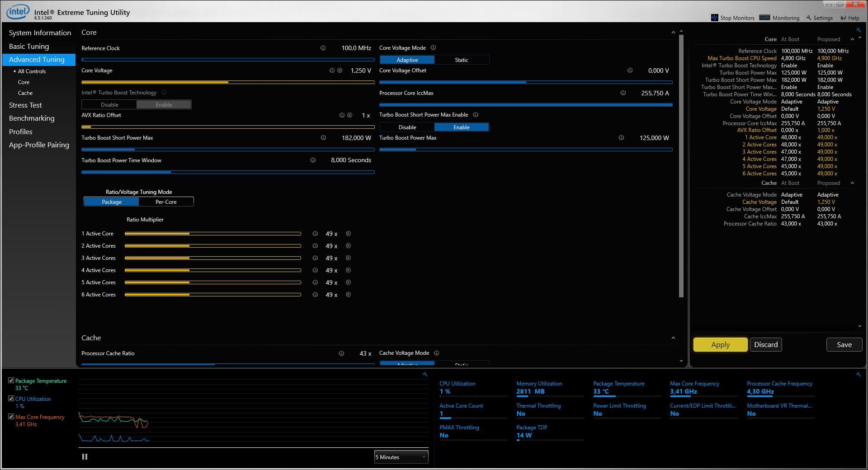Open the Monitoring view from the toolbar

tap(779, 18)
